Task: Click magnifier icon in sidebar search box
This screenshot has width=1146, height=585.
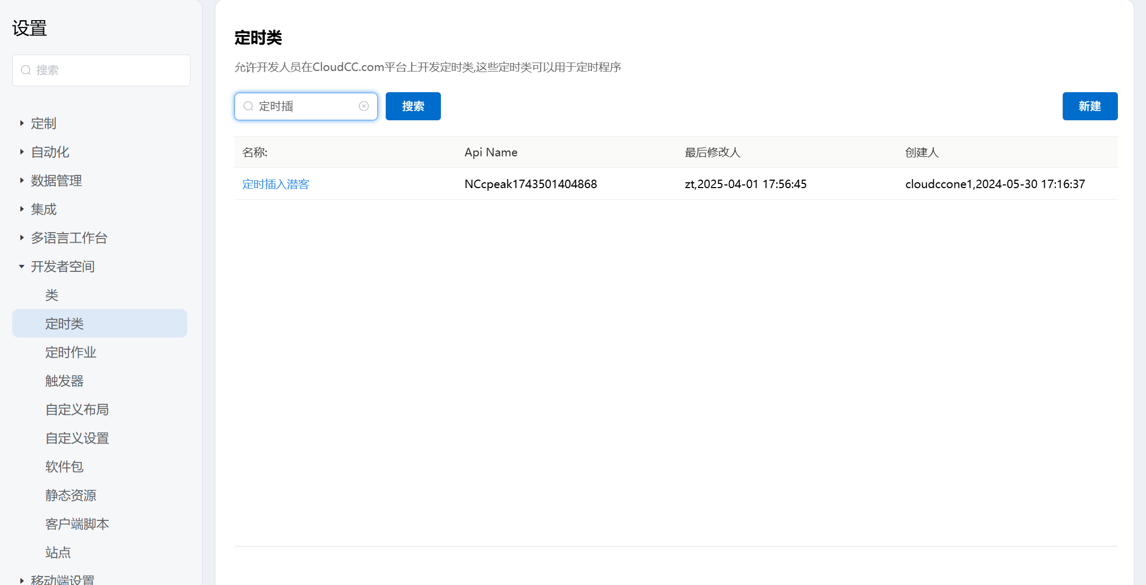Action: point(25,70)
